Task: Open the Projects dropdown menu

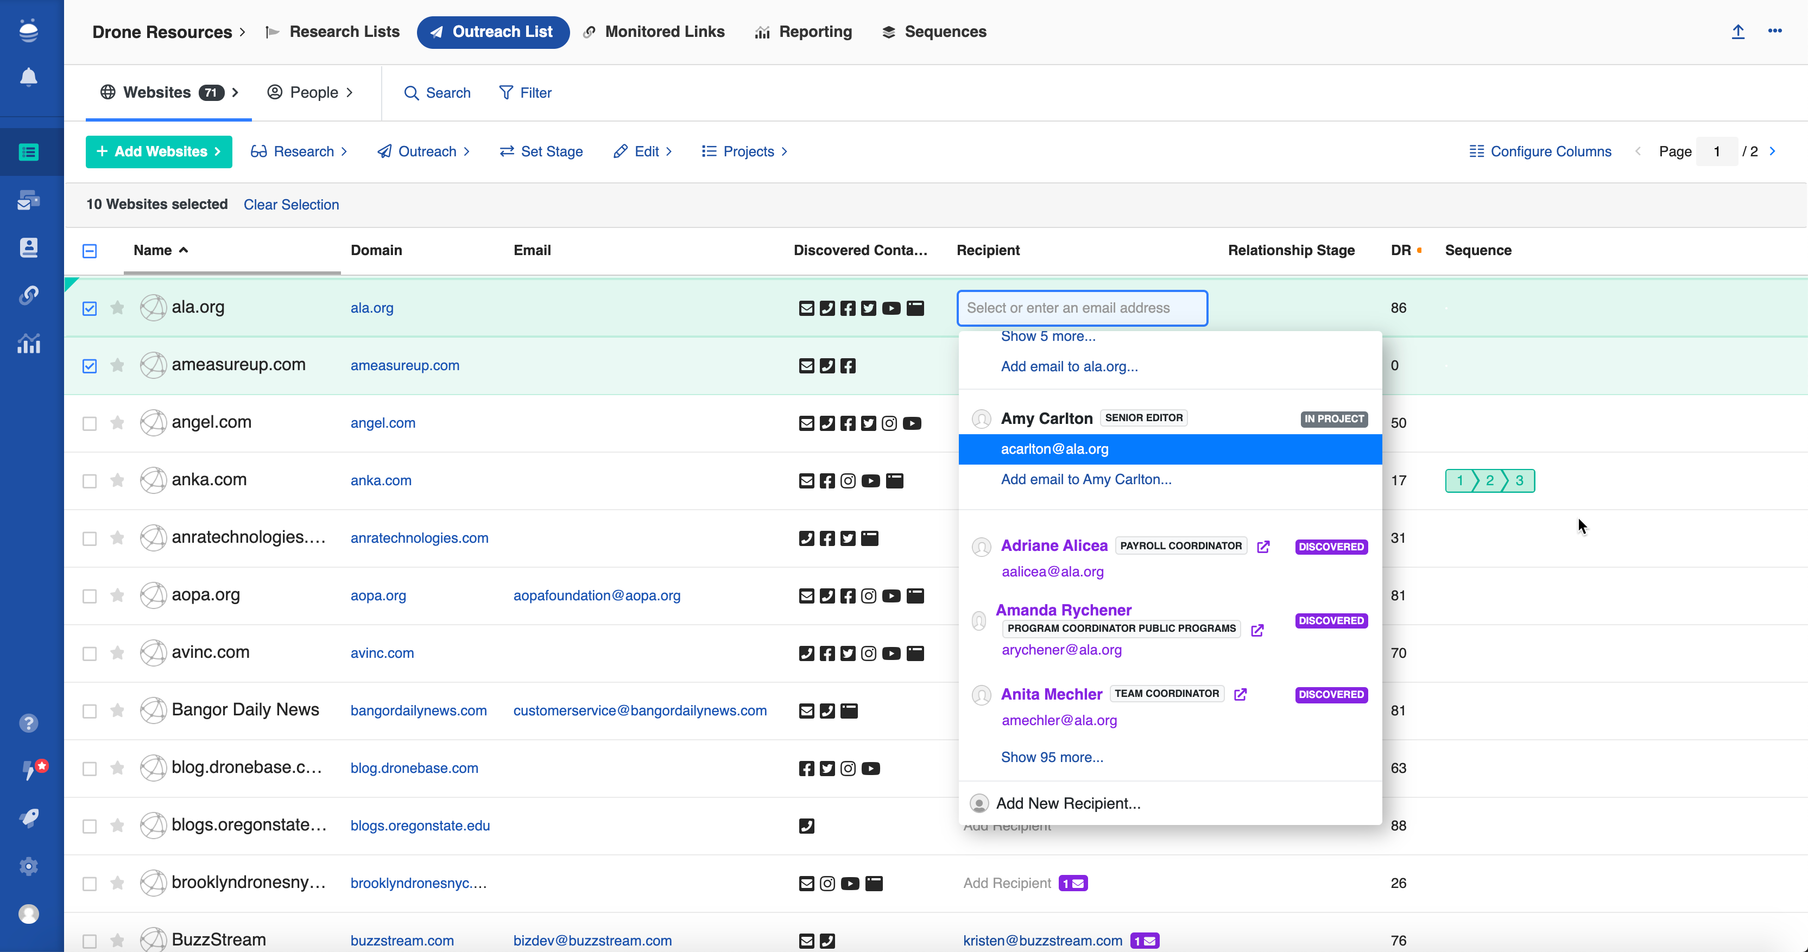Action: coord(745,151)
